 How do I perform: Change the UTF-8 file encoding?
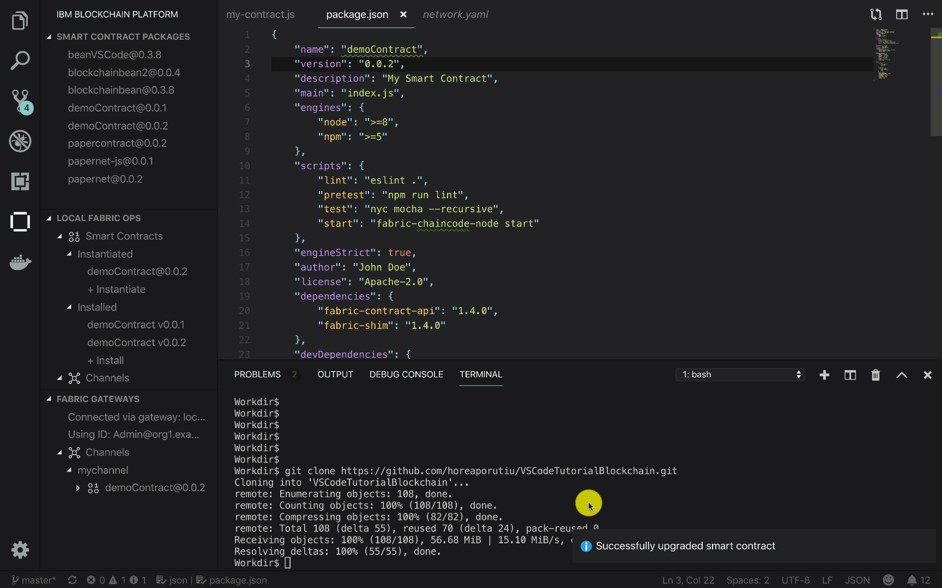pyautogui.click(x=795, y=580)
